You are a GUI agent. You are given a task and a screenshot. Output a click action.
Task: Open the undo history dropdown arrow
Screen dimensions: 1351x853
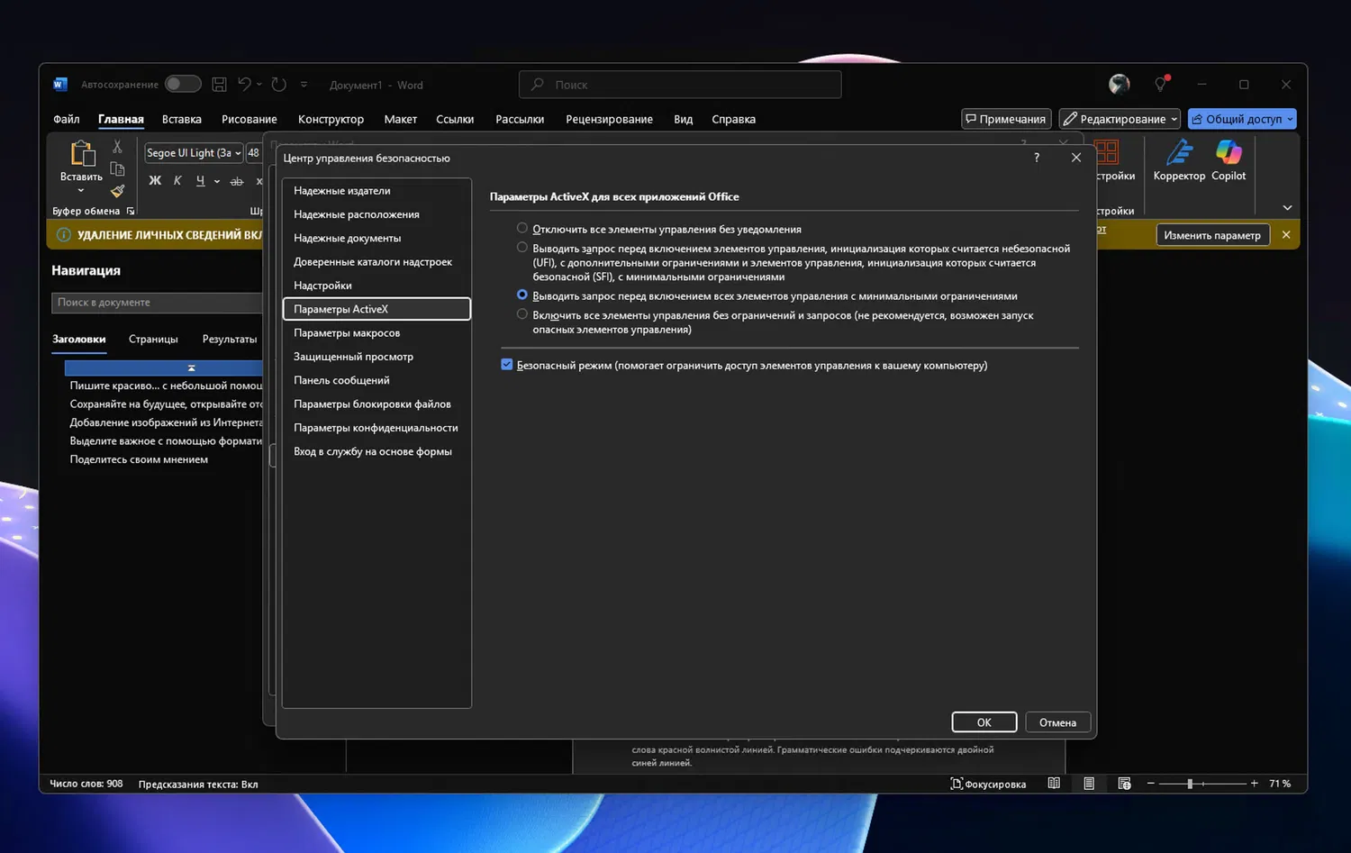point(259,85)
